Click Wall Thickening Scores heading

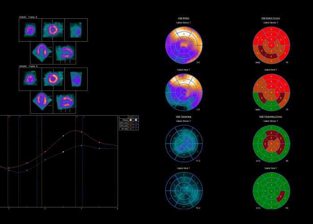[271, 116]
